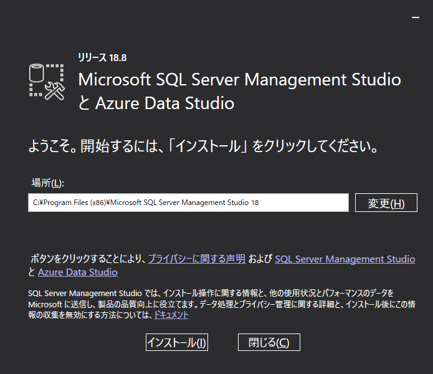
Task: Click the ようこそ welcome message text
Action: click(x=204, y=148)
